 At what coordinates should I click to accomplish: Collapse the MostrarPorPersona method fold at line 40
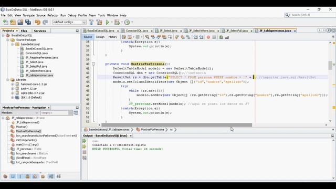coord(93,64)
